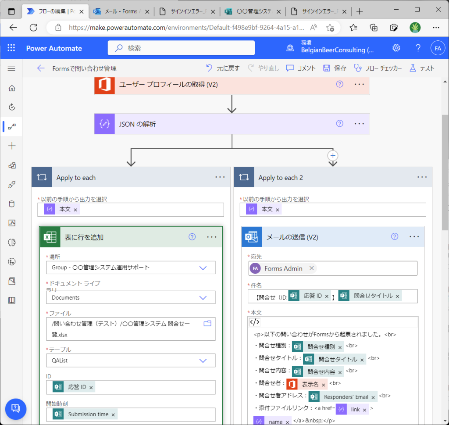
Task: Click the vertical scrollbar of the flow canvas
Action: click(445, 172)
